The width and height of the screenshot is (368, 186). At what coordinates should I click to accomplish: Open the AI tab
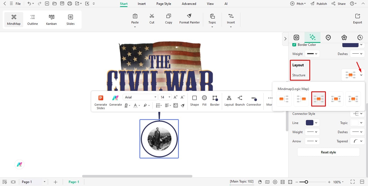click(226, 4)
